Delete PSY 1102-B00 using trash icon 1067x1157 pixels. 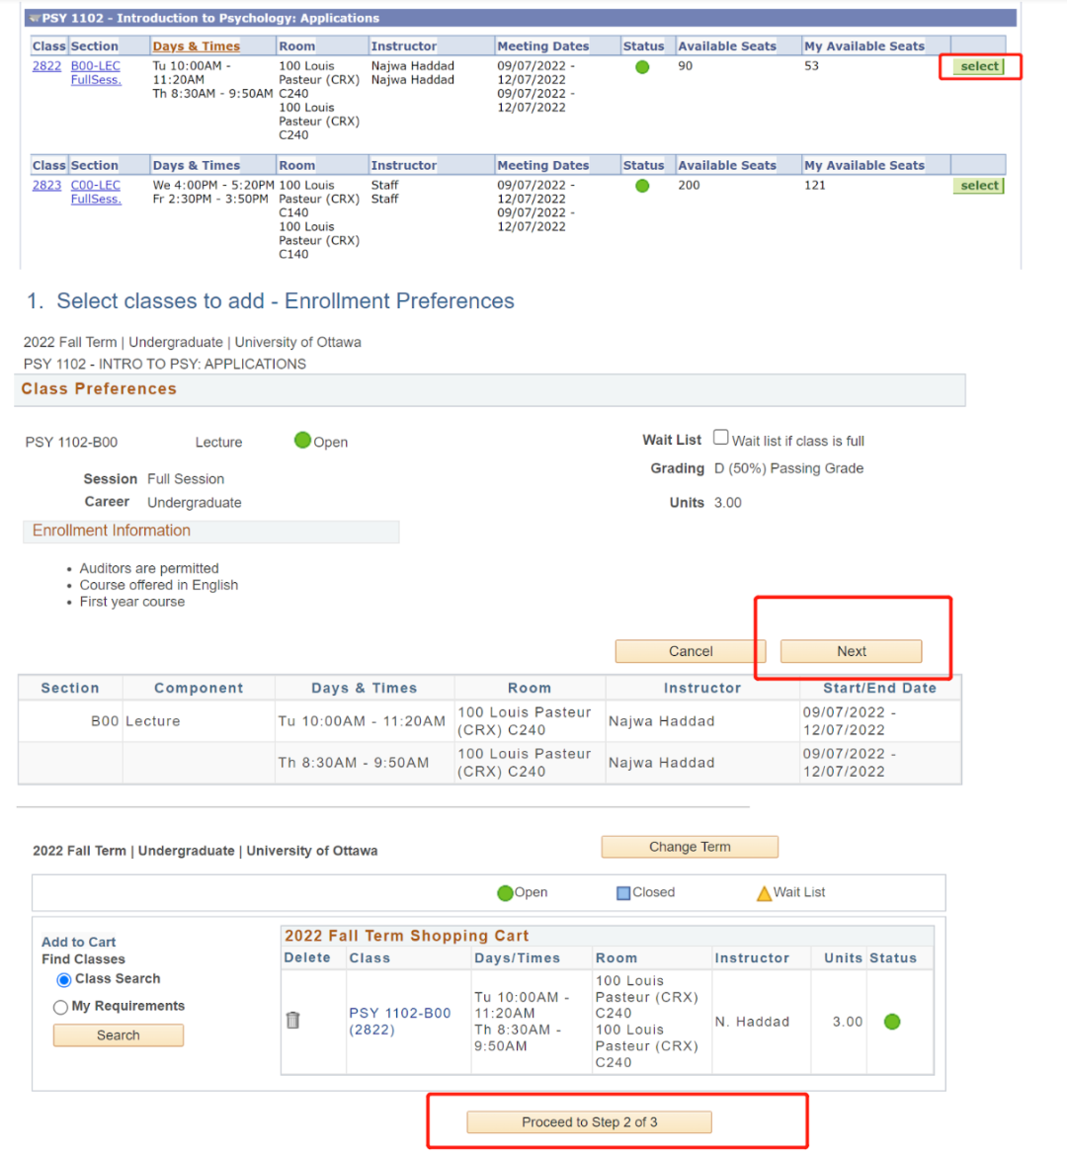pos(293,1021)
